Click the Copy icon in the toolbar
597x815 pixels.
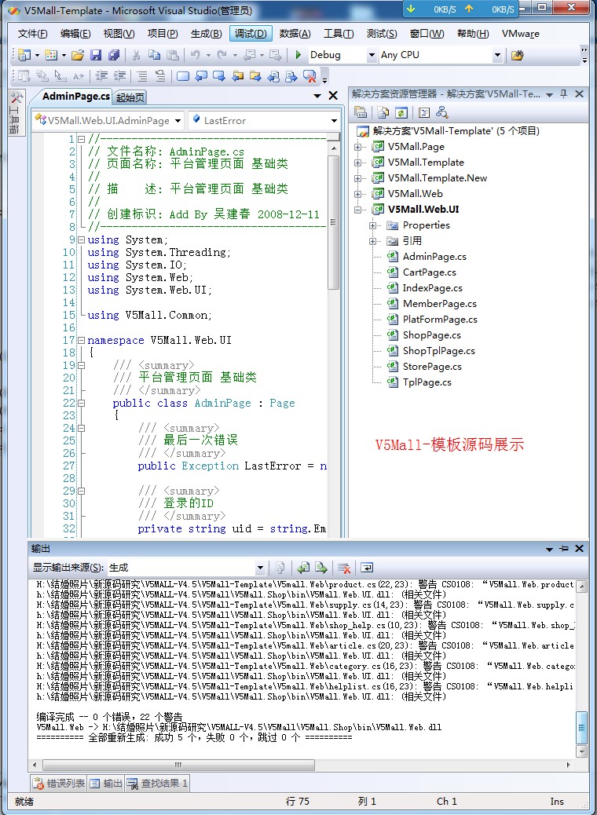pos(155,55)
